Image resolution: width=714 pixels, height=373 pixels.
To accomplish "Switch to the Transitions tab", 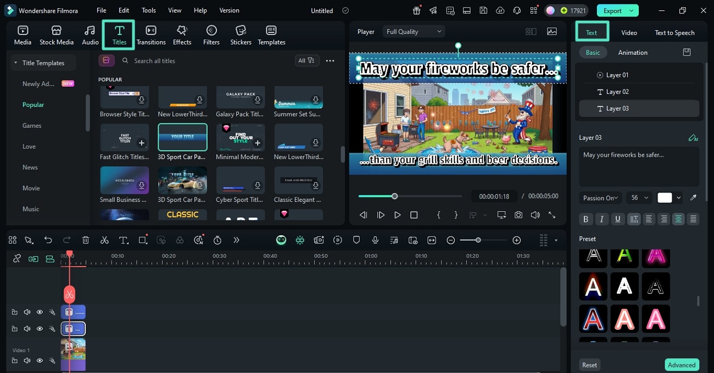I will tap(151, 35).
